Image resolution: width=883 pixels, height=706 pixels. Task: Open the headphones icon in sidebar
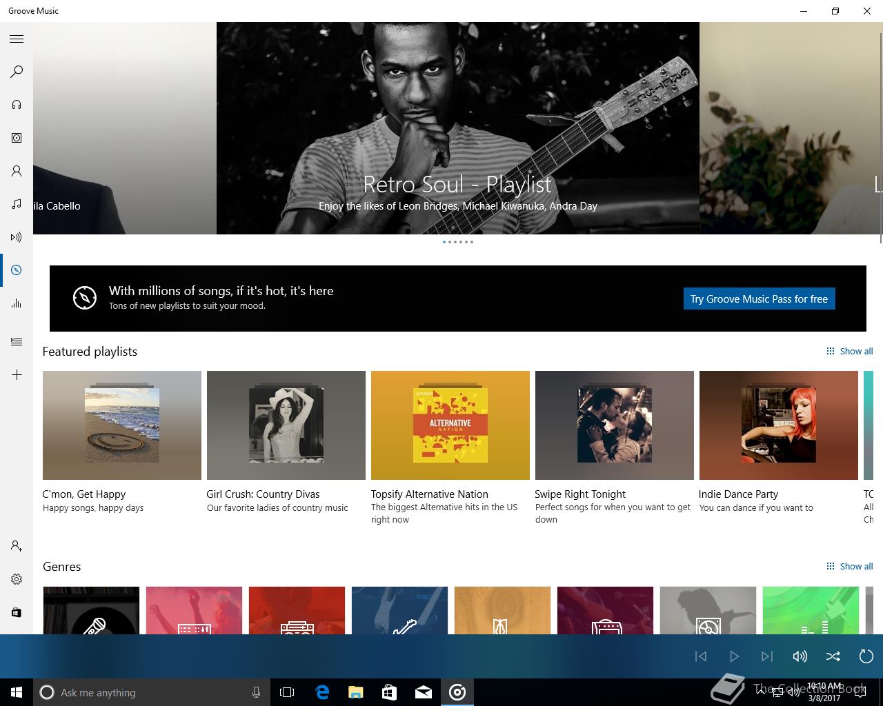(17, 105)
